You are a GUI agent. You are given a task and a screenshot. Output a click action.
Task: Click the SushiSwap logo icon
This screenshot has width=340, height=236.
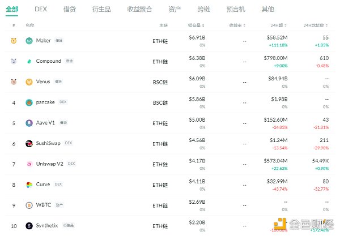click(x=29, y=144)
